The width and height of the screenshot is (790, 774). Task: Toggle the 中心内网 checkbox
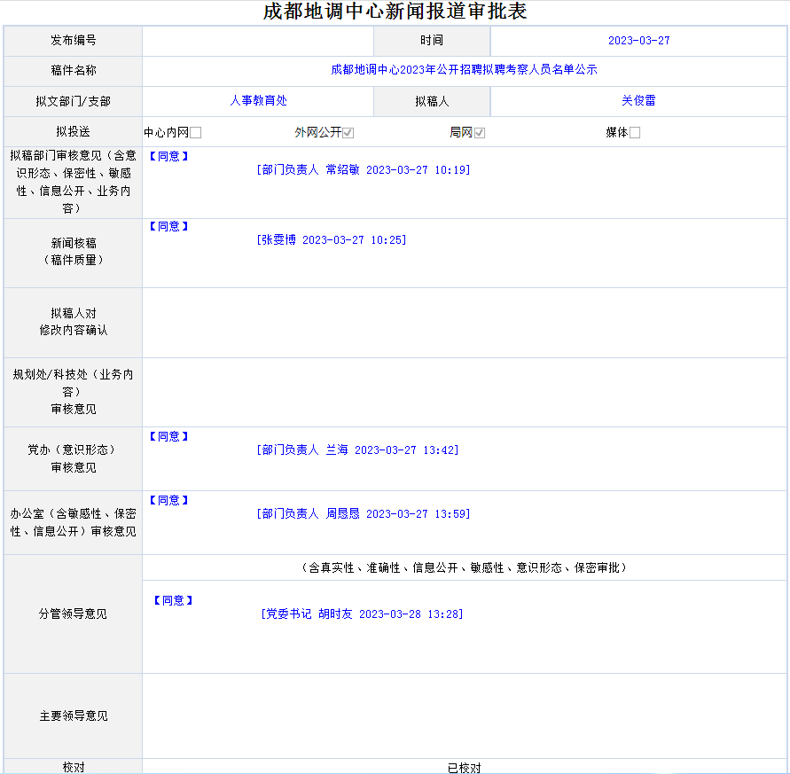point(196,133)
